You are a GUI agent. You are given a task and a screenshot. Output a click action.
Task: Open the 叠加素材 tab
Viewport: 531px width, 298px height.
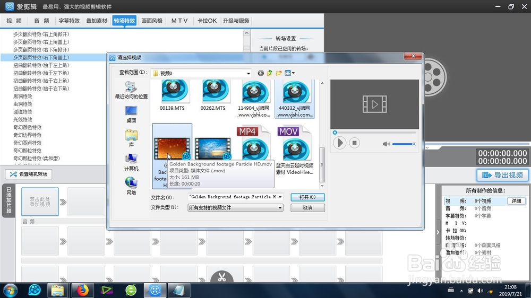click(x=97, y=21)
